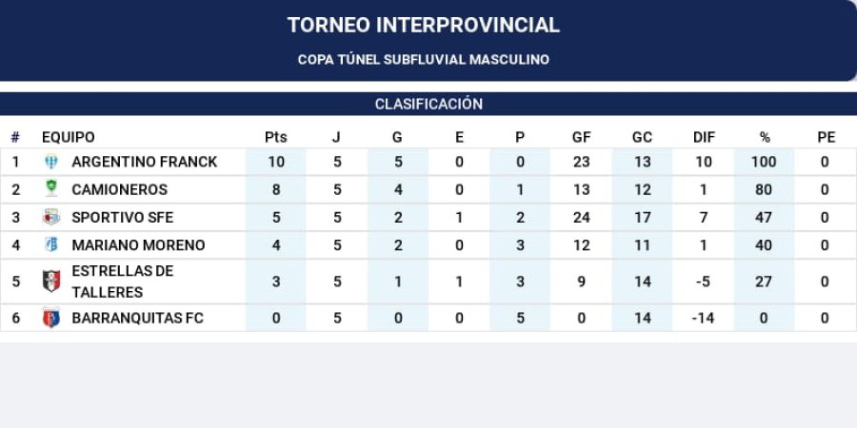Open the ESTRELLAS DE TALLERES team
This screenshot has width=857, height=428.
[123, 282]
